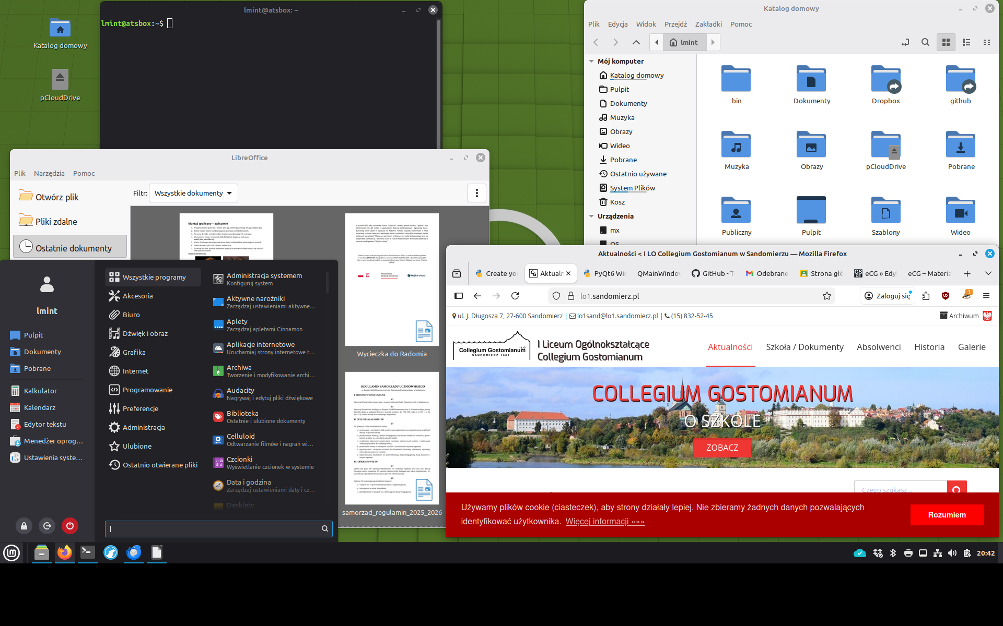
Task: Open the Edycja menu in Nemo
Action: point(618,24)
